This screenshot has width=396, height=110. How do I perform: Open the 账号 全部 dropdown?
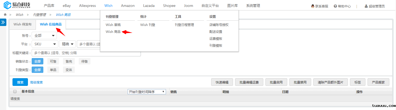[x=44, y=36]
